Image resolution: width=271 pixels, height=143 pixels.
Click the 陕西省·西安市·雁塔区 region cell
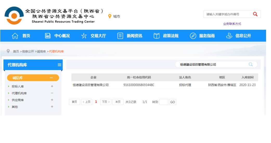pos(222,85)
